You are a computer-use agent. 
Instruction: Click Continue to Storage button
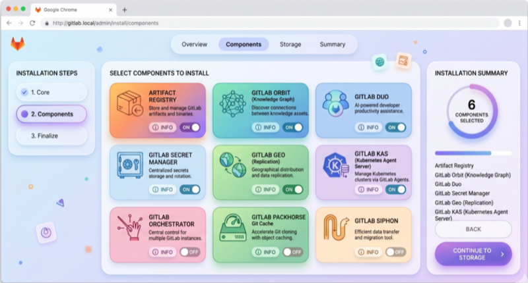473,254
